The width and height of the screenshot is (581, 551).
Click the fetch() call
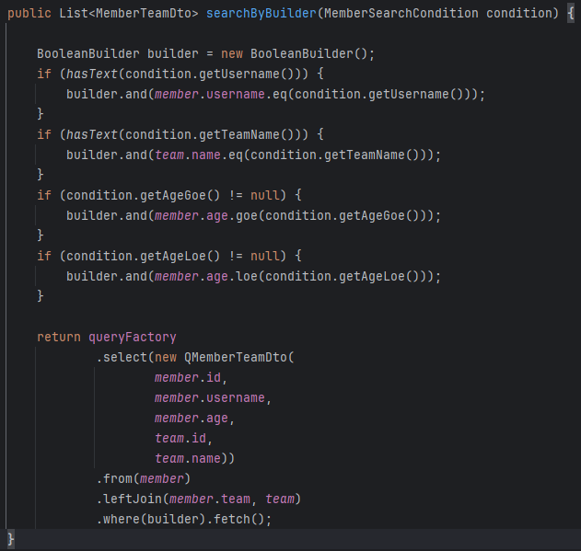point(239,519)
